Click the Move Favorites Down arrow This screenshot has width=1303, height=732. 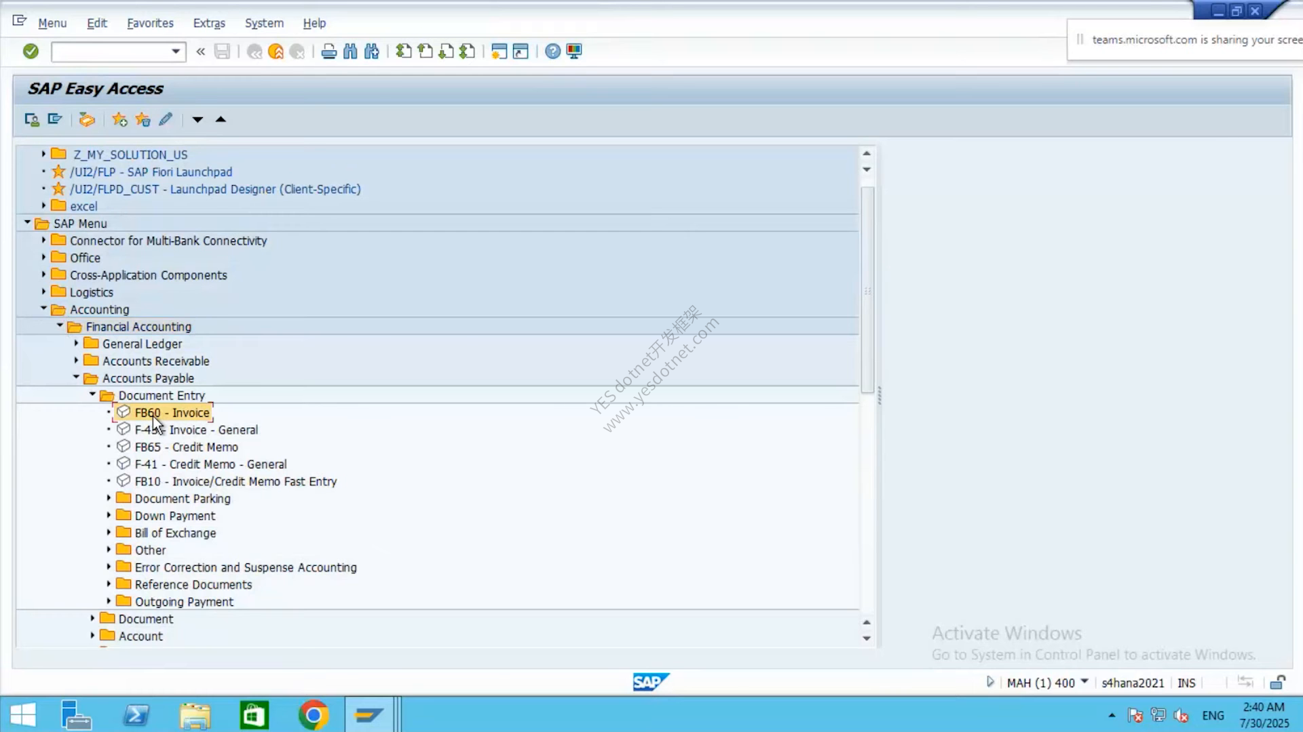tap(197, 120)
